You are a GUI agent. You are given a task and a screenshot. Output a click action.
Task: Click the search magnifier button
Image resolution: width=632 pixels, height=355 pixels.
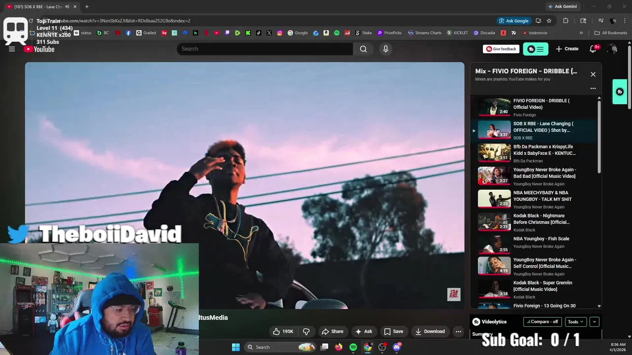pos(363,49)
